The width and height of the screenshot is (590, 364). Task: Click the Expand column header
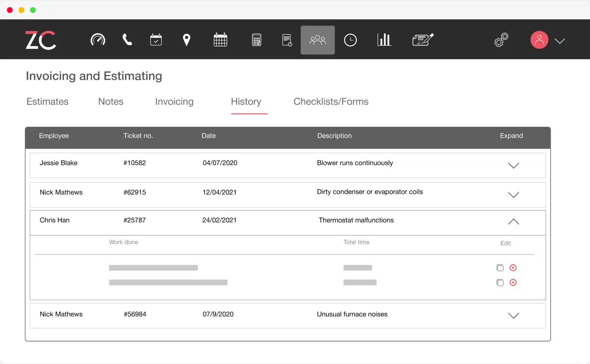pos(511,136)
